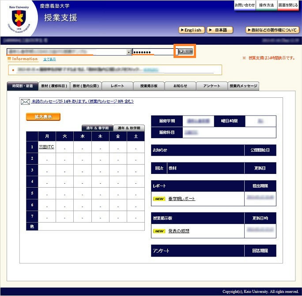
Task: Click the NEW badge beside 発表の感想
Action: pyautogui.click(x=159, y=231)
